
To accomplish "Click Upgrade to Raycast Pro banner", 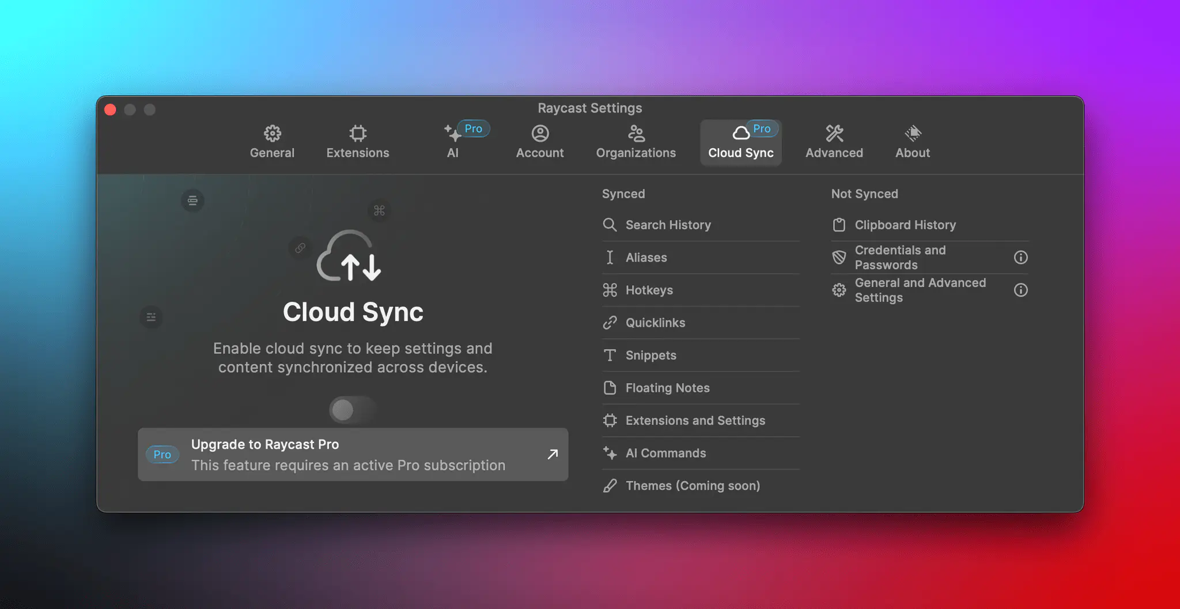I will [x=353, y=454].
